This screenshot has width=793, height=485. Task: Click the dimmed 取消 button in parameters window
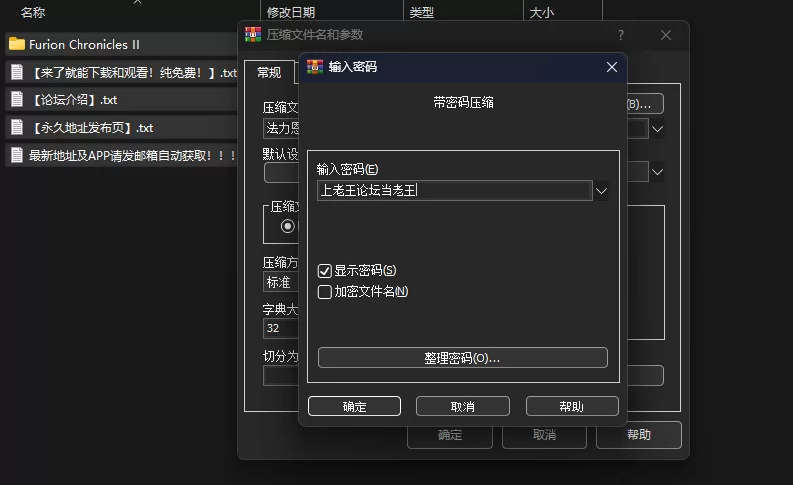(545, 436)
